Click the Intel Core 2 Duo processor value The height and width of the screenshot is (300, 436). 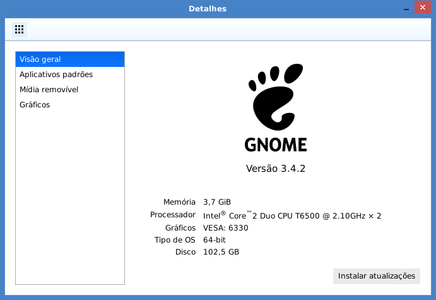click(x=292, y=215)
